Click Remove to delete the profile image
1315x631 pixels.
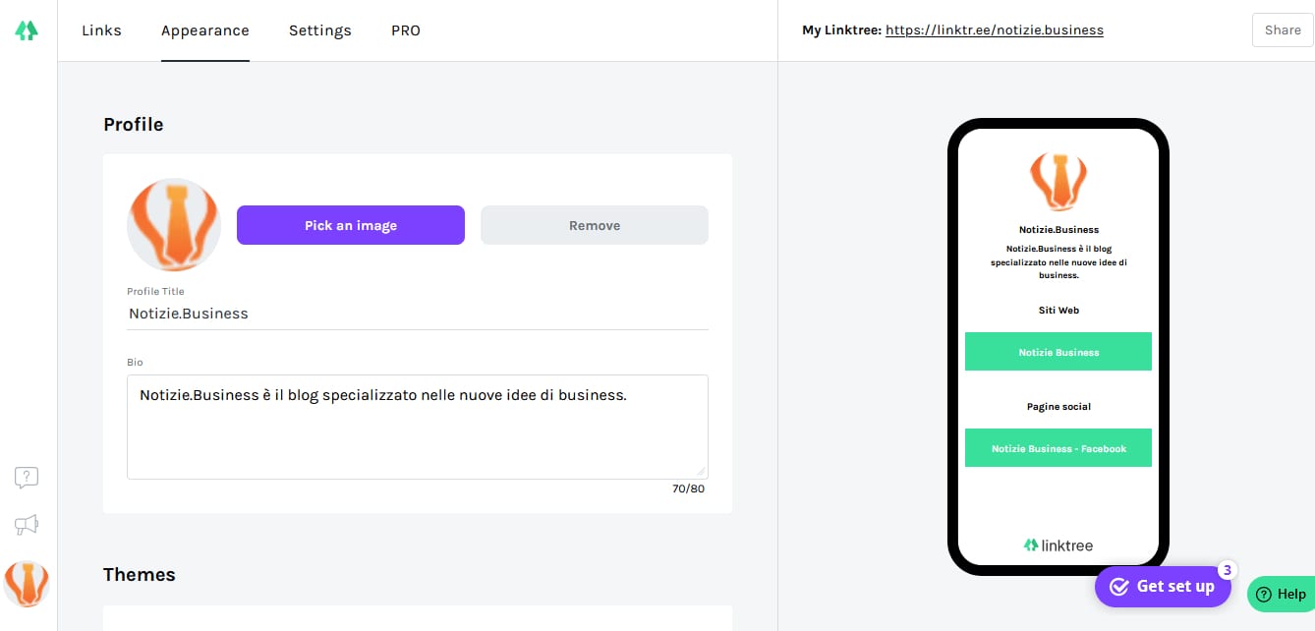click(595, 225)
